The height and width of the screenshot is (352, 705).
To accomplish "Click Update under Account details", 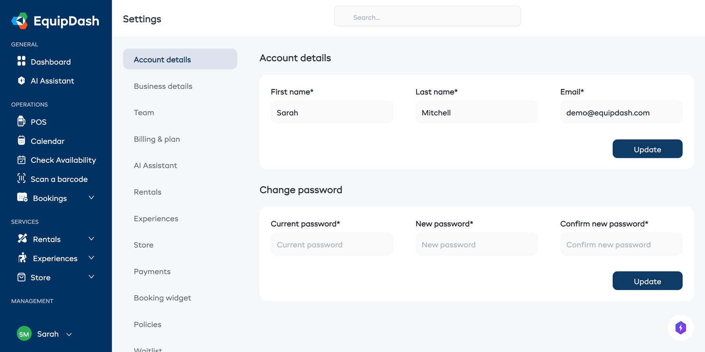I will click(647, 149).
